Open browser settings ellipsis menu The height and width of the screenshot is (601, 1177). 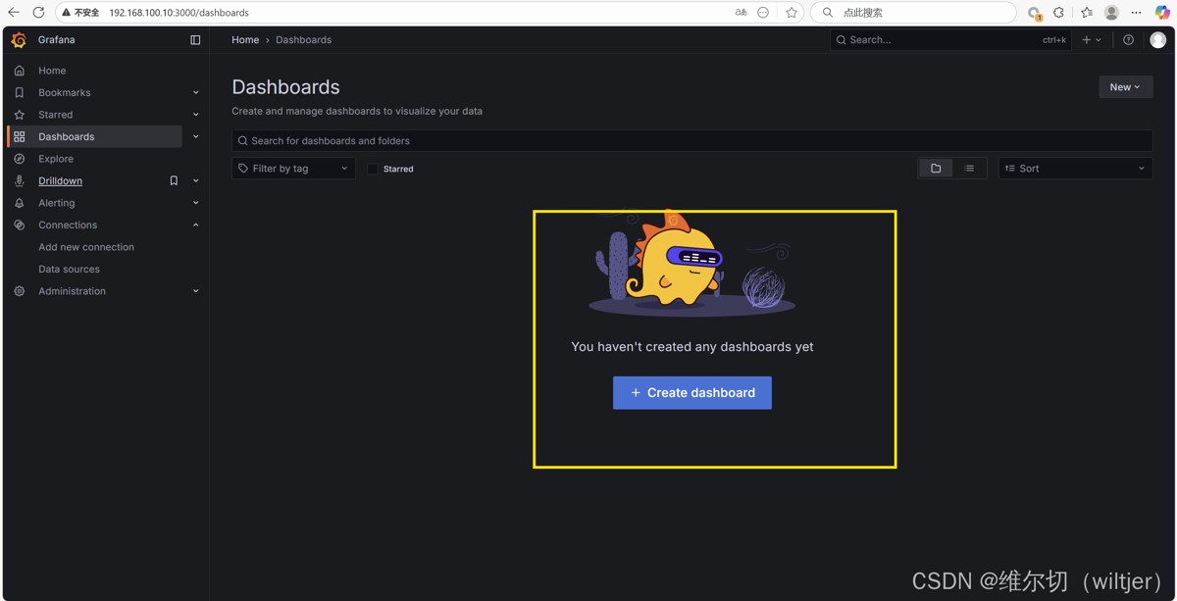tap(1137, 13)
